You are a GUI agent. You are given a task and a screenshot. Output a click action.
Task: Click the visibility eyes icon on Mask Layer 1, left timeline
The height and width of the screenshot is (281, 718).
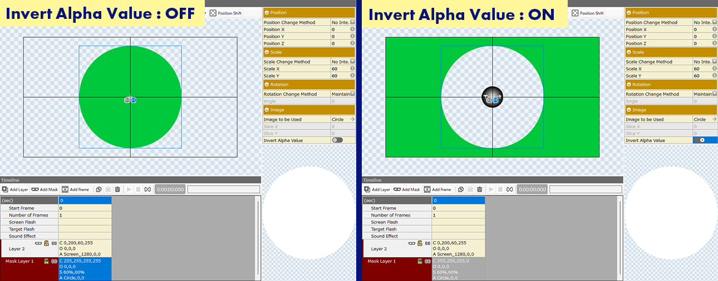[54, 261]
